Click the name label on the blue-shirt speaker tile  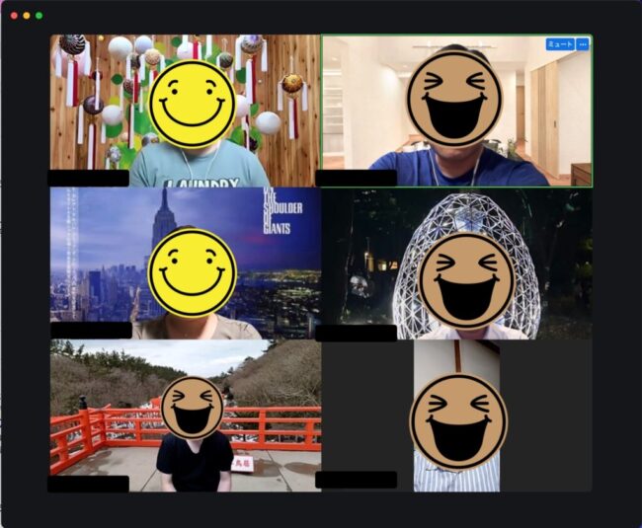coord(357,179)
